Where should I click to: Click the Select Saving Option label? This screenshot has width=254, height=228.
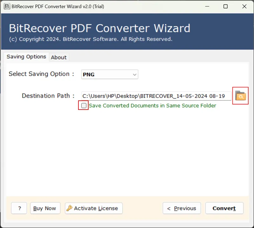[x=41, y=74]
